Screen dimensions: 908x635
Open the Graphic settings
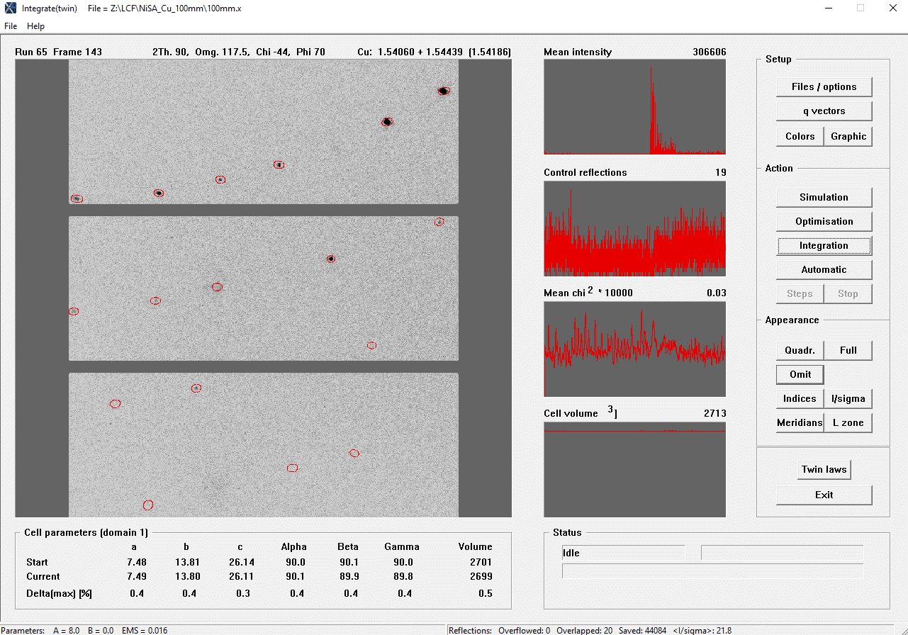[x=848, y=136]
